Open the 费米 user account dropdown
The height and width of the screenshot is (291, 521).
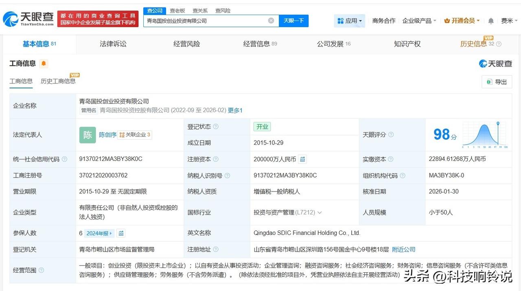(509, 21)
